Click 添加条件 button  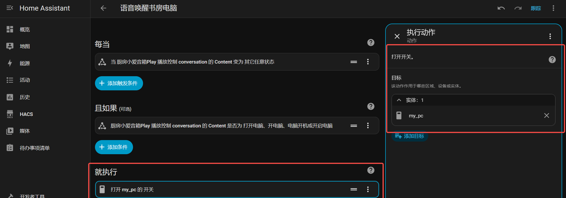pyautogui.click(x=114, y=147)
